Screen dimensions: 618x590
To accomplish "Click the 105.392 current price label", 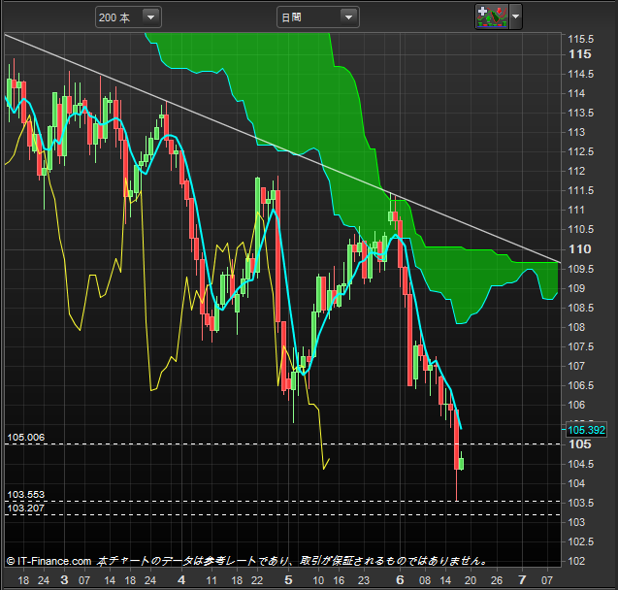I will [586, 430].
